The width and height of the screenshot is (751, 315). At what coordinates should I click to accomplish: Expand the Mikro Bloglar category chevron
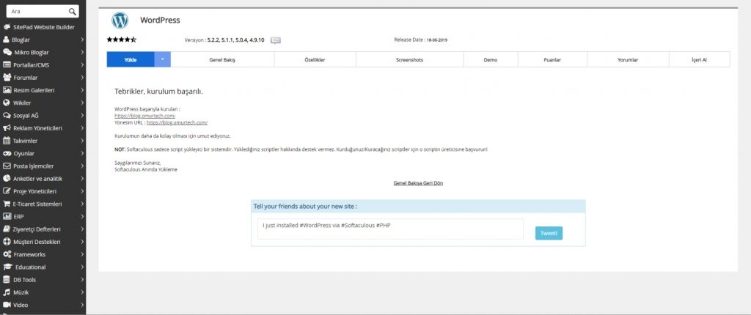[82, 52]
